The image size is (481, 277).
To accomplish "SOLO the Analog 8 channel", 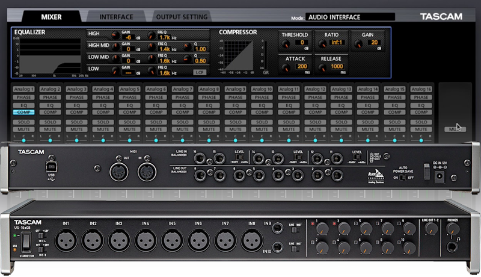I will tap(209, 122).
